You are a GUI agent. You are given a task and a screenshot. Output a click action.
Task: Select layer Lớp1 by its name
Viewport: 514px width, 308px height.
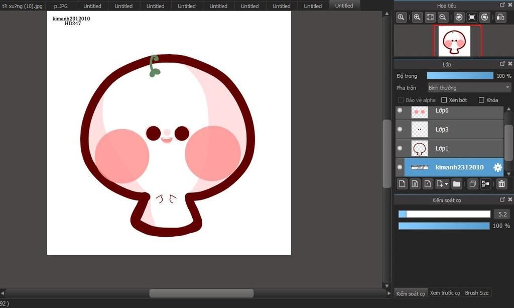pos(442,149)
